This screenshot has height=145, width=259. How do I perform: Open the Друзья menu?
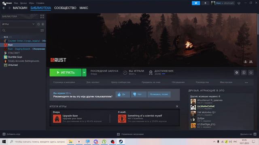(23, 3)
